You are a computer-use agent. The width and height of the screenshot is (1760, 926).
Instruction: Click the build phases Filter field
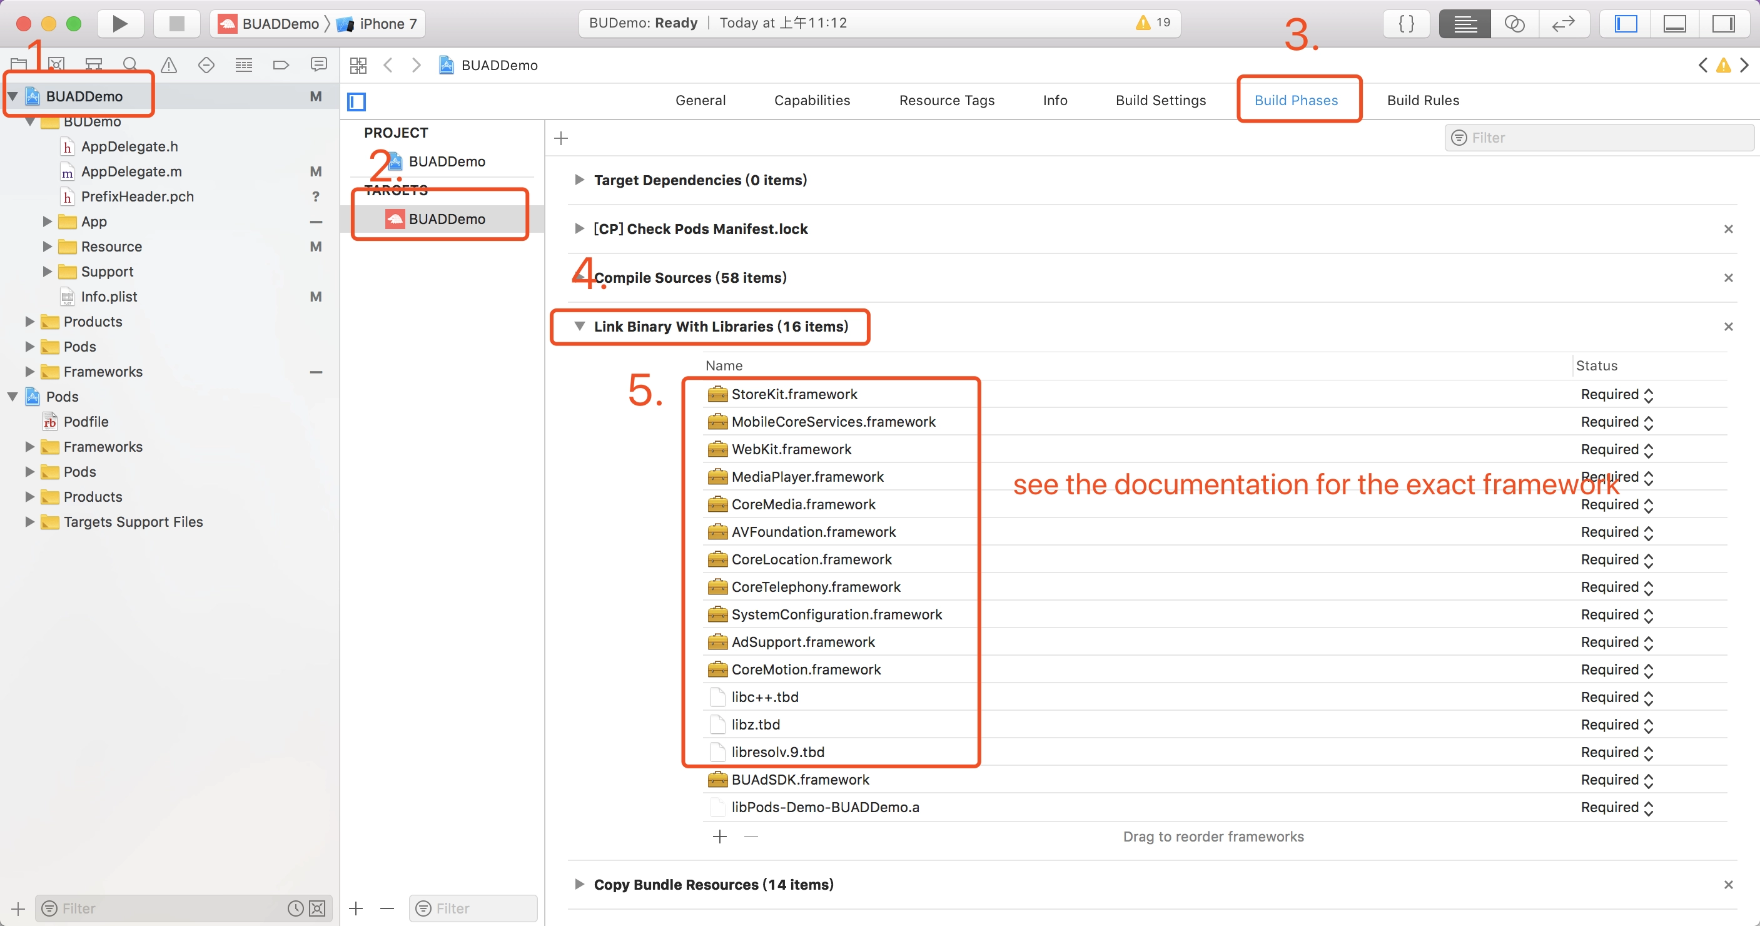point(1599,138)
